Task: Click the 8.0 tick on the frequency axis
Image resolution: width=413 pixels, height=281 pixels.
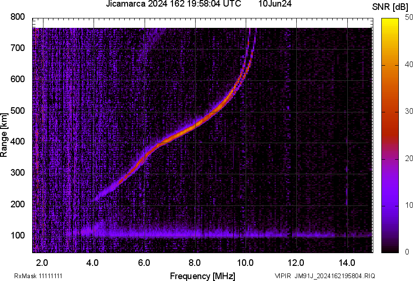Action: click(x=195, y=262)
